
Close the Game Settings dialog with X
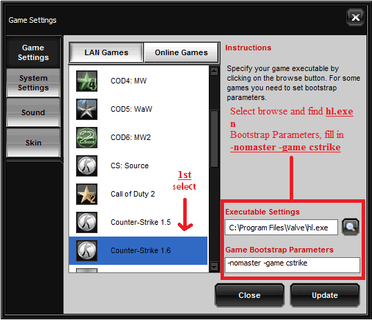(355, 17)
